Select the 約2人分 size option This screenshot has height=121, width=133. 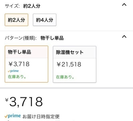point(16,20)
